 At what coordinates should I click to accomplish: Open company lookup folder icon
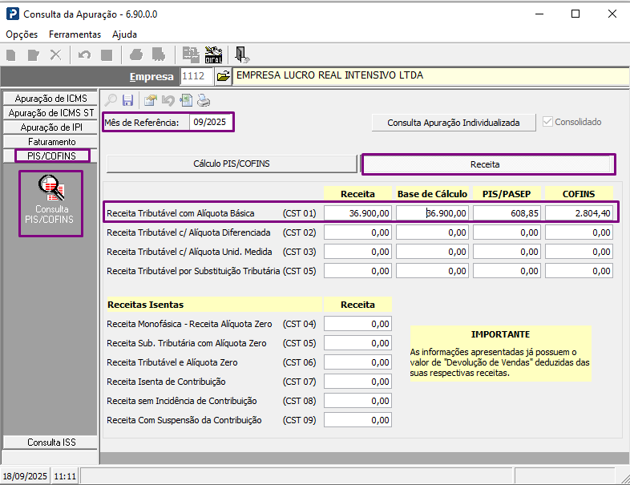[x=224, y=77]
